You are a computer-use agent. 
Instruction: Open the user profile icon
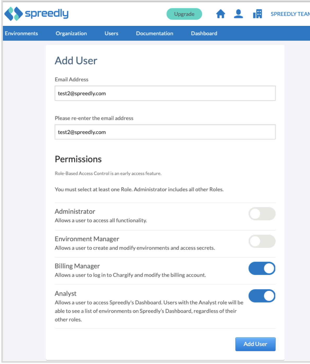(x=238, y=14)
